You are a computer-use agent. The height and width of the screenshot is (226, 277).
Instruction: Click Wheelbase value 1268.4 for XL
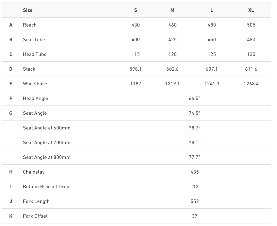coord(251,84)
